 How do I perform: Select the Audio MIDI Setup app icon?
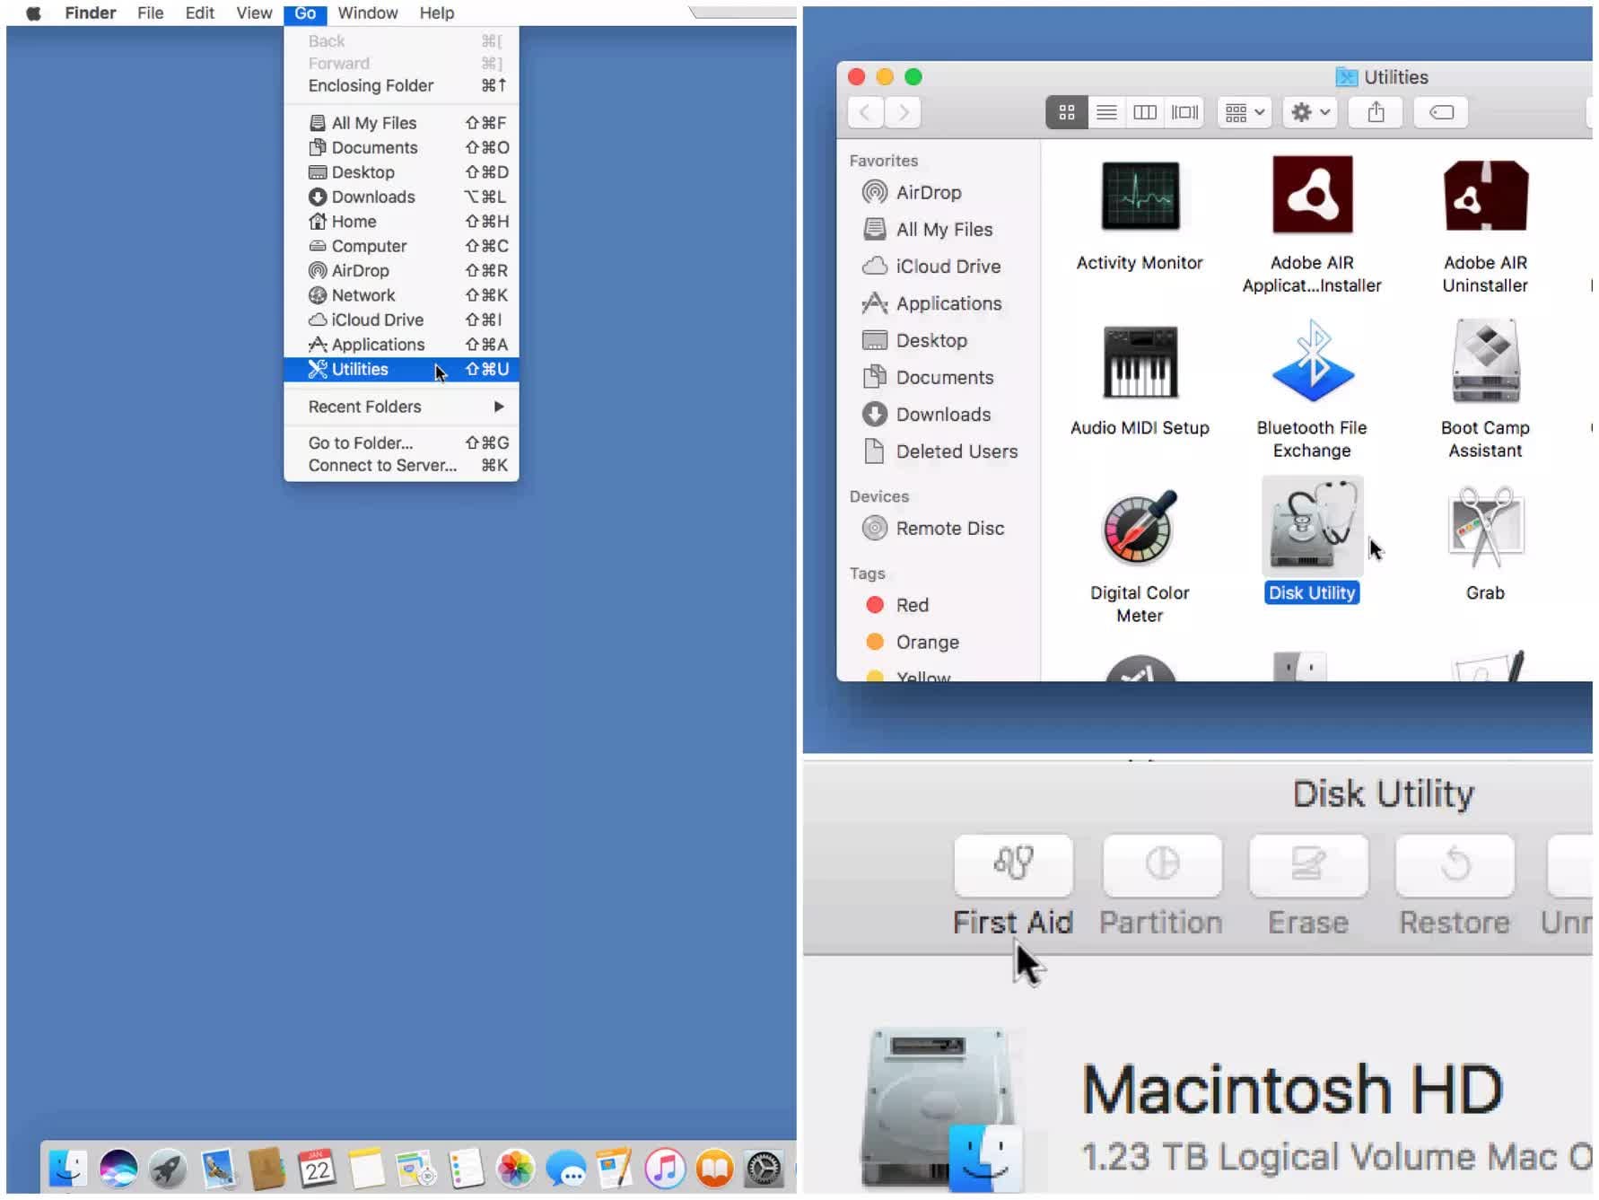coord(1140,362)
